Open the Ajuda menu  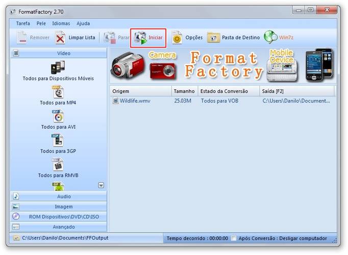83,23
